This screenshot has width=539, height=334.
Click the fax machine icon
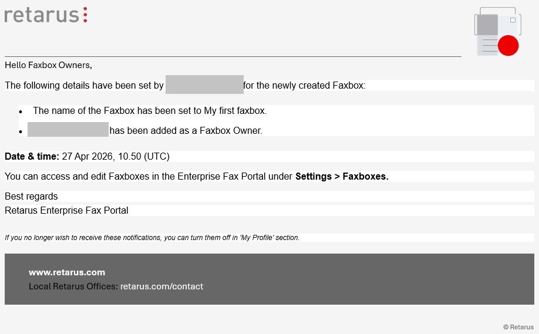[498, 31]
